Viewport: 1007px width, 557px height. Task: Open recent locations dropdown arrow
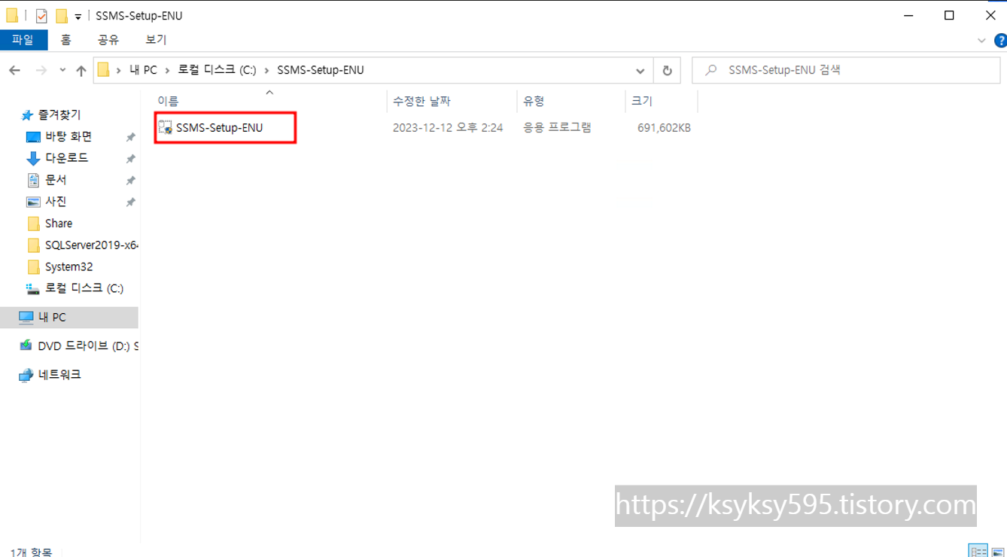(62, 70)
